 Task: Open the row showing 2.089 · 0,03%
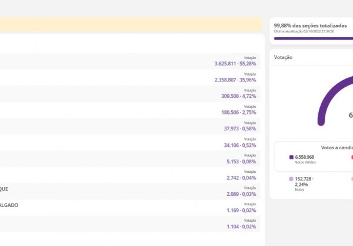241,194
